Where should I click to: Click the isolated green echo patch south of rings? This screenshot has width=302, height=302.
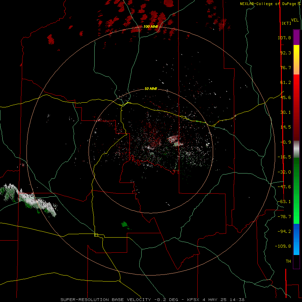(125, 224)
